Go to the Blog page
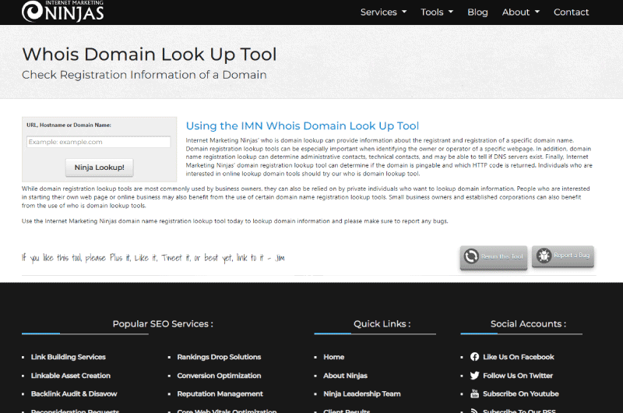Image resolution: width=623 pixels, height=413 pixels. point(477,12)
